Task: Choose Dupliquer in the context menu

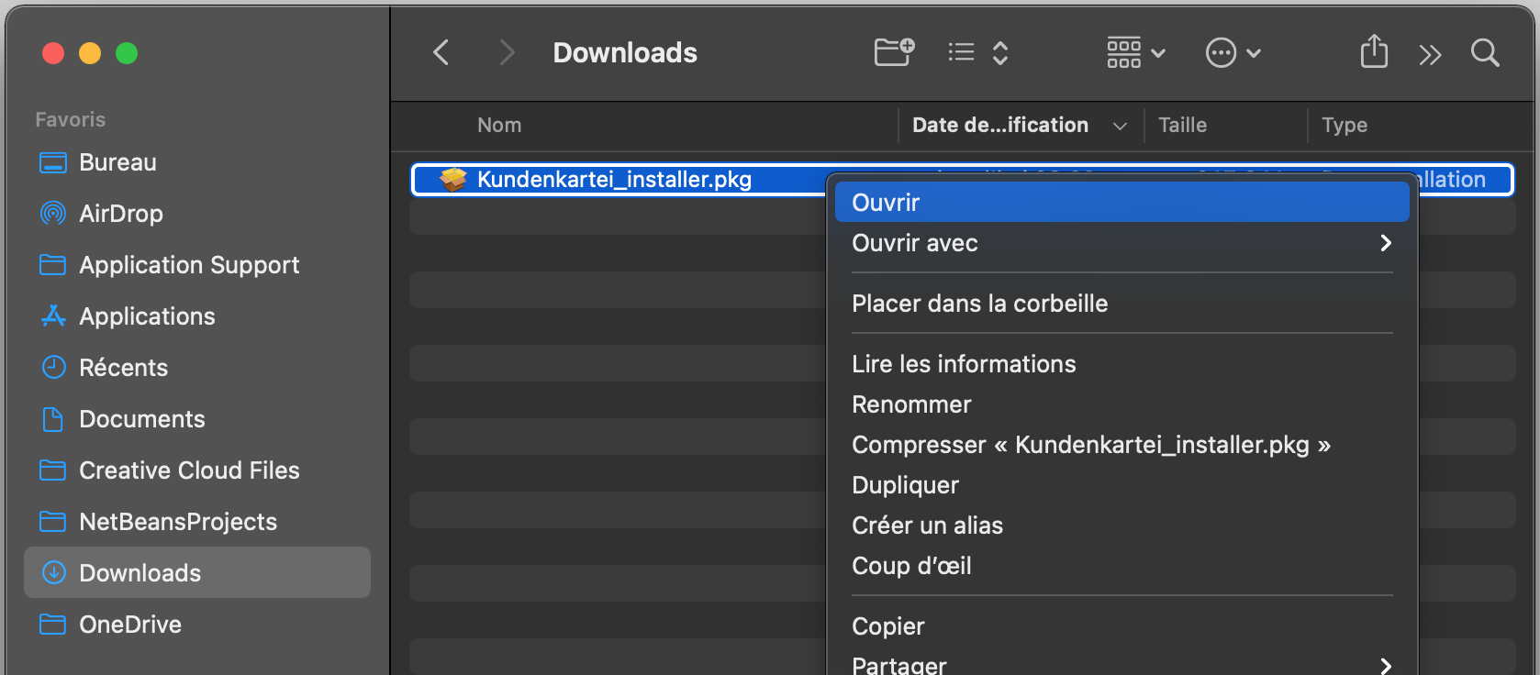Action: [1122, 484]
